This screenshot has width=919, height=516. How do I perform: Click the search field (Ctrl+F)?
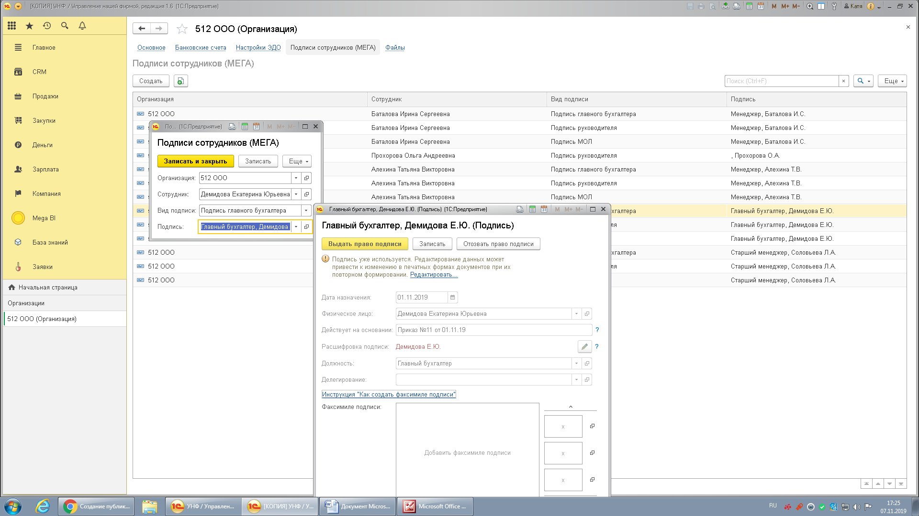click(782, 81)
